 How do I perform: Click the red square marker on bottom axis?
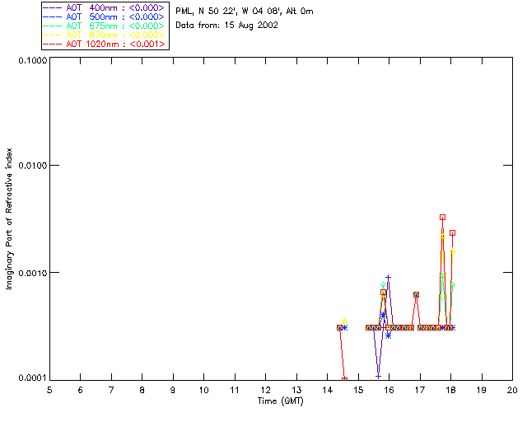pyautogui.click(x=344, y=379)
